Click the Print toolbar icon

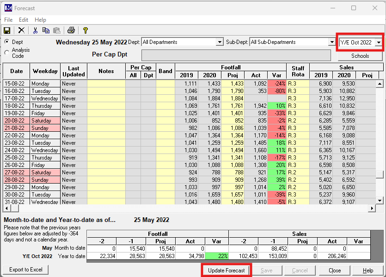coord(71,31)
